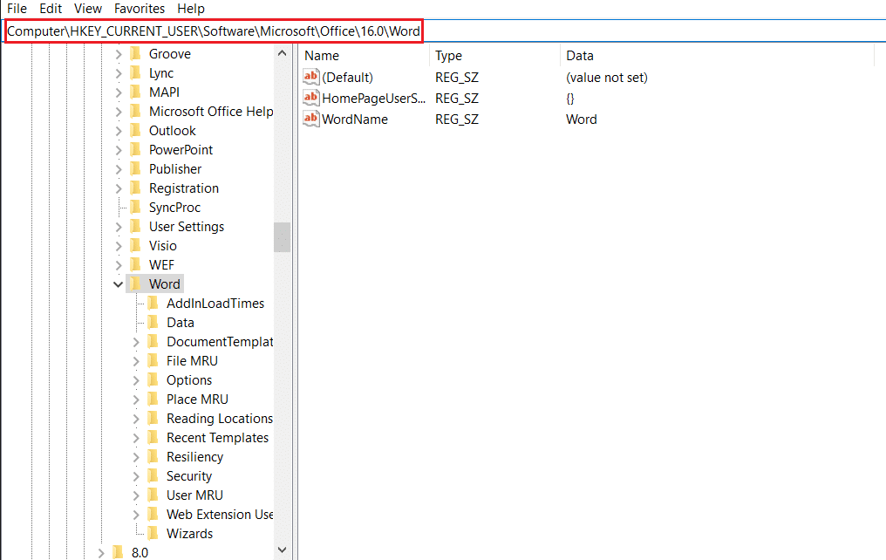
Task: Click the tree scrollbar up arrow
Action: tap(283, 54)
